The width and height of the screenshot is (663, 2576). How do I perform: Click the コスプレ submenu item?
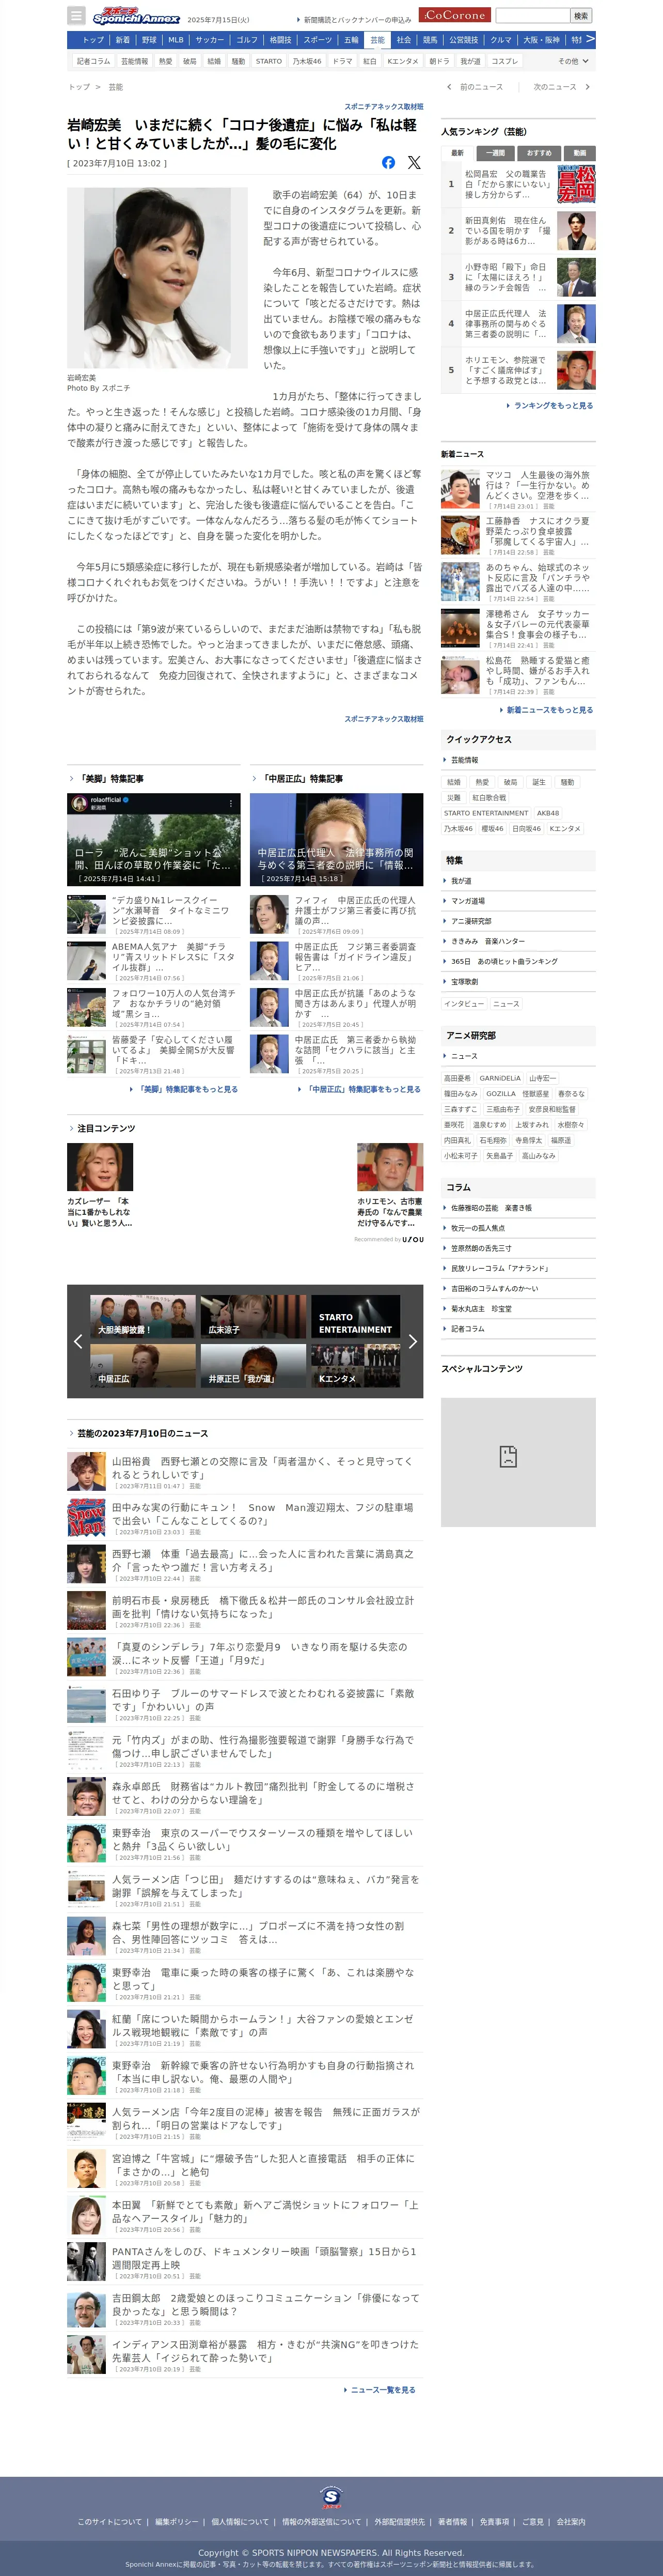pyautogui.click(x=504, y=61)
